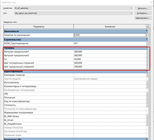Collapse the Зависимости section chevron
The height and width of the screenshot is (140, 154).
coord(147,30)
